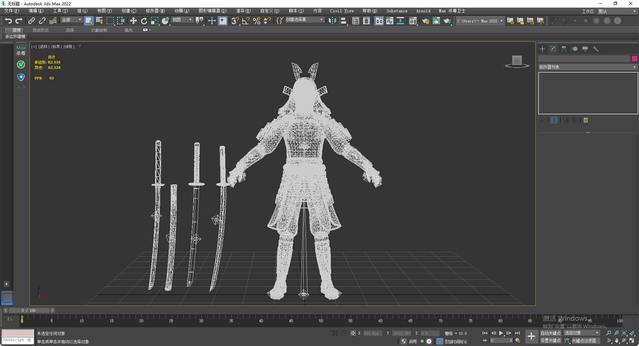Open the selection filter dropdown showing 全部
This screenshot has width=639, height=346.
pyautogui.click(x=72, y=20)
